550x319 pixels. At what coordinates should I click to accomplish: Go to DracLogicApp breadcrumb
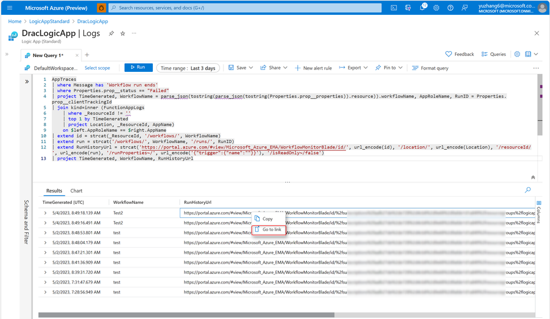click(x=93, y=21)
